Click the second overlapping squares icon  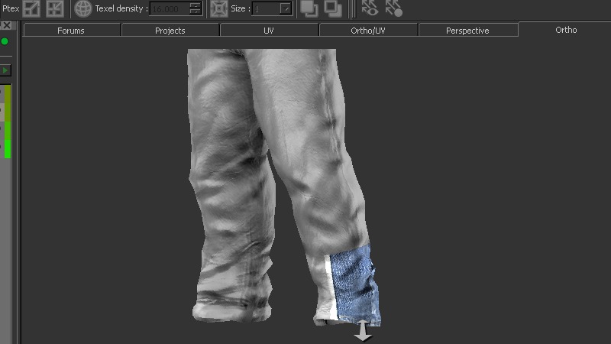(333, 8)
